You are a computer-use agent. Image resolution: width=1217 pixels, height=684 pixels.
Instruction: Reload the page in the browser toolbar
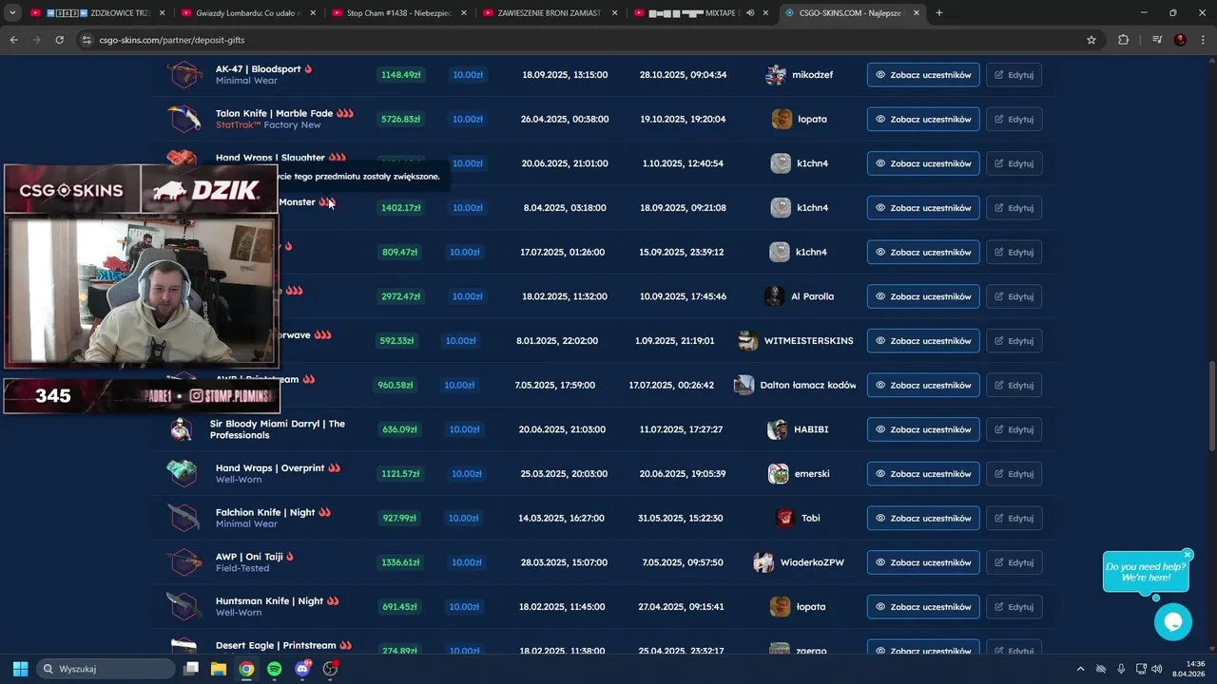point(59,40)
